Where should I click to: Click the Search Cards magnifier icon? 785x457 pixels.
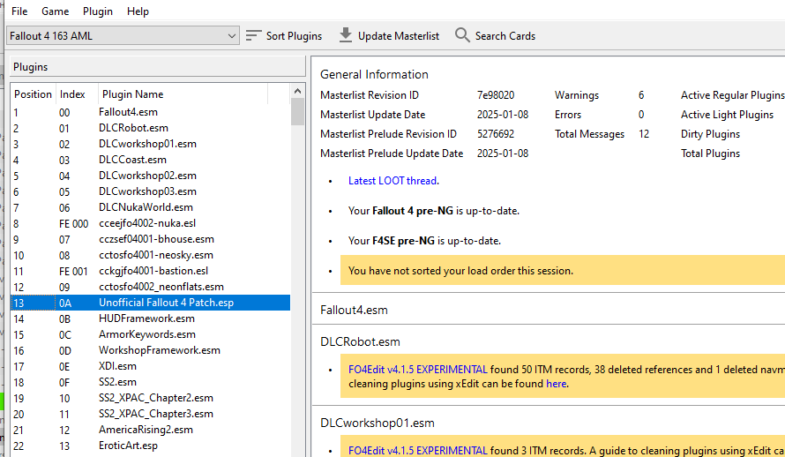pos(462,35)
